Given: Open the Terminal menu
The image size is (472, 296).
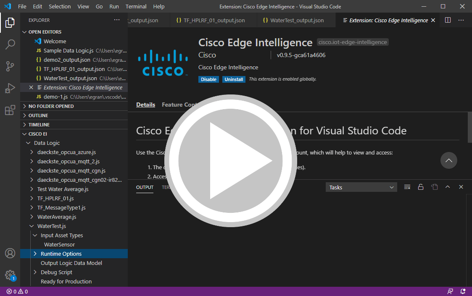Looking at the screenshot, I should click(136, 6).
